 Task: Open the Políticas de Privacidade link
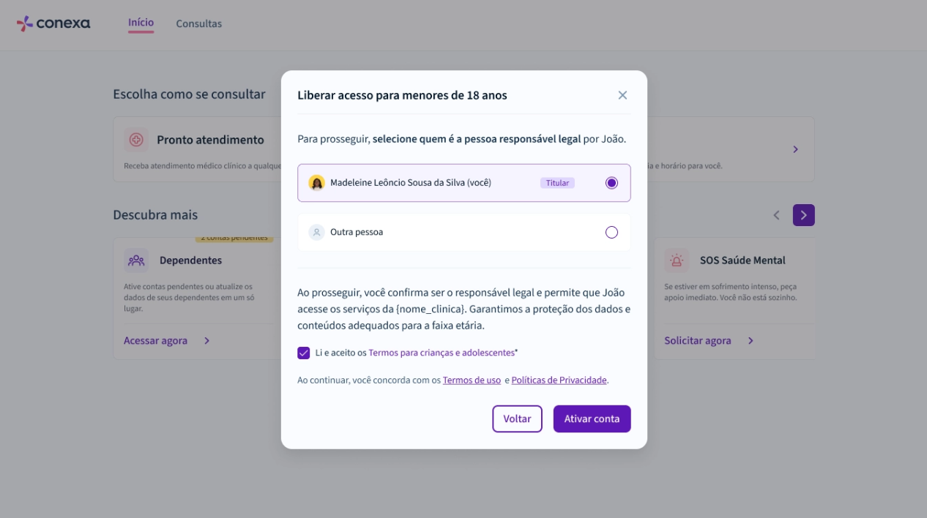click(x=559, y=380)
